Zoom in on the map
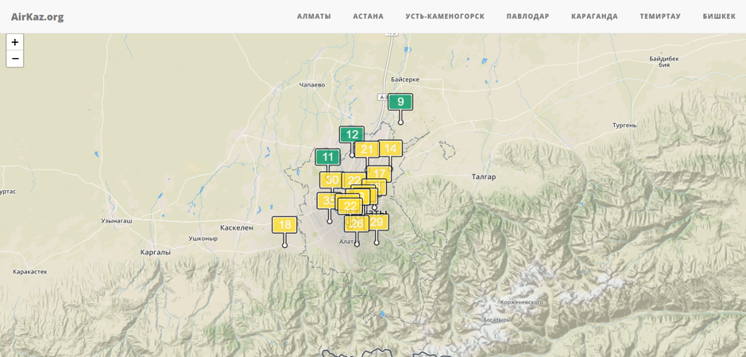This screenshot has height=357, width=746. (15, 42)
